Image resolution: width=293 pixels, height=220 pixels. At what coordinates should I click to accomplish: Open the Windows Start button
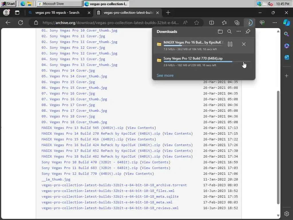(x=8, y=3)
